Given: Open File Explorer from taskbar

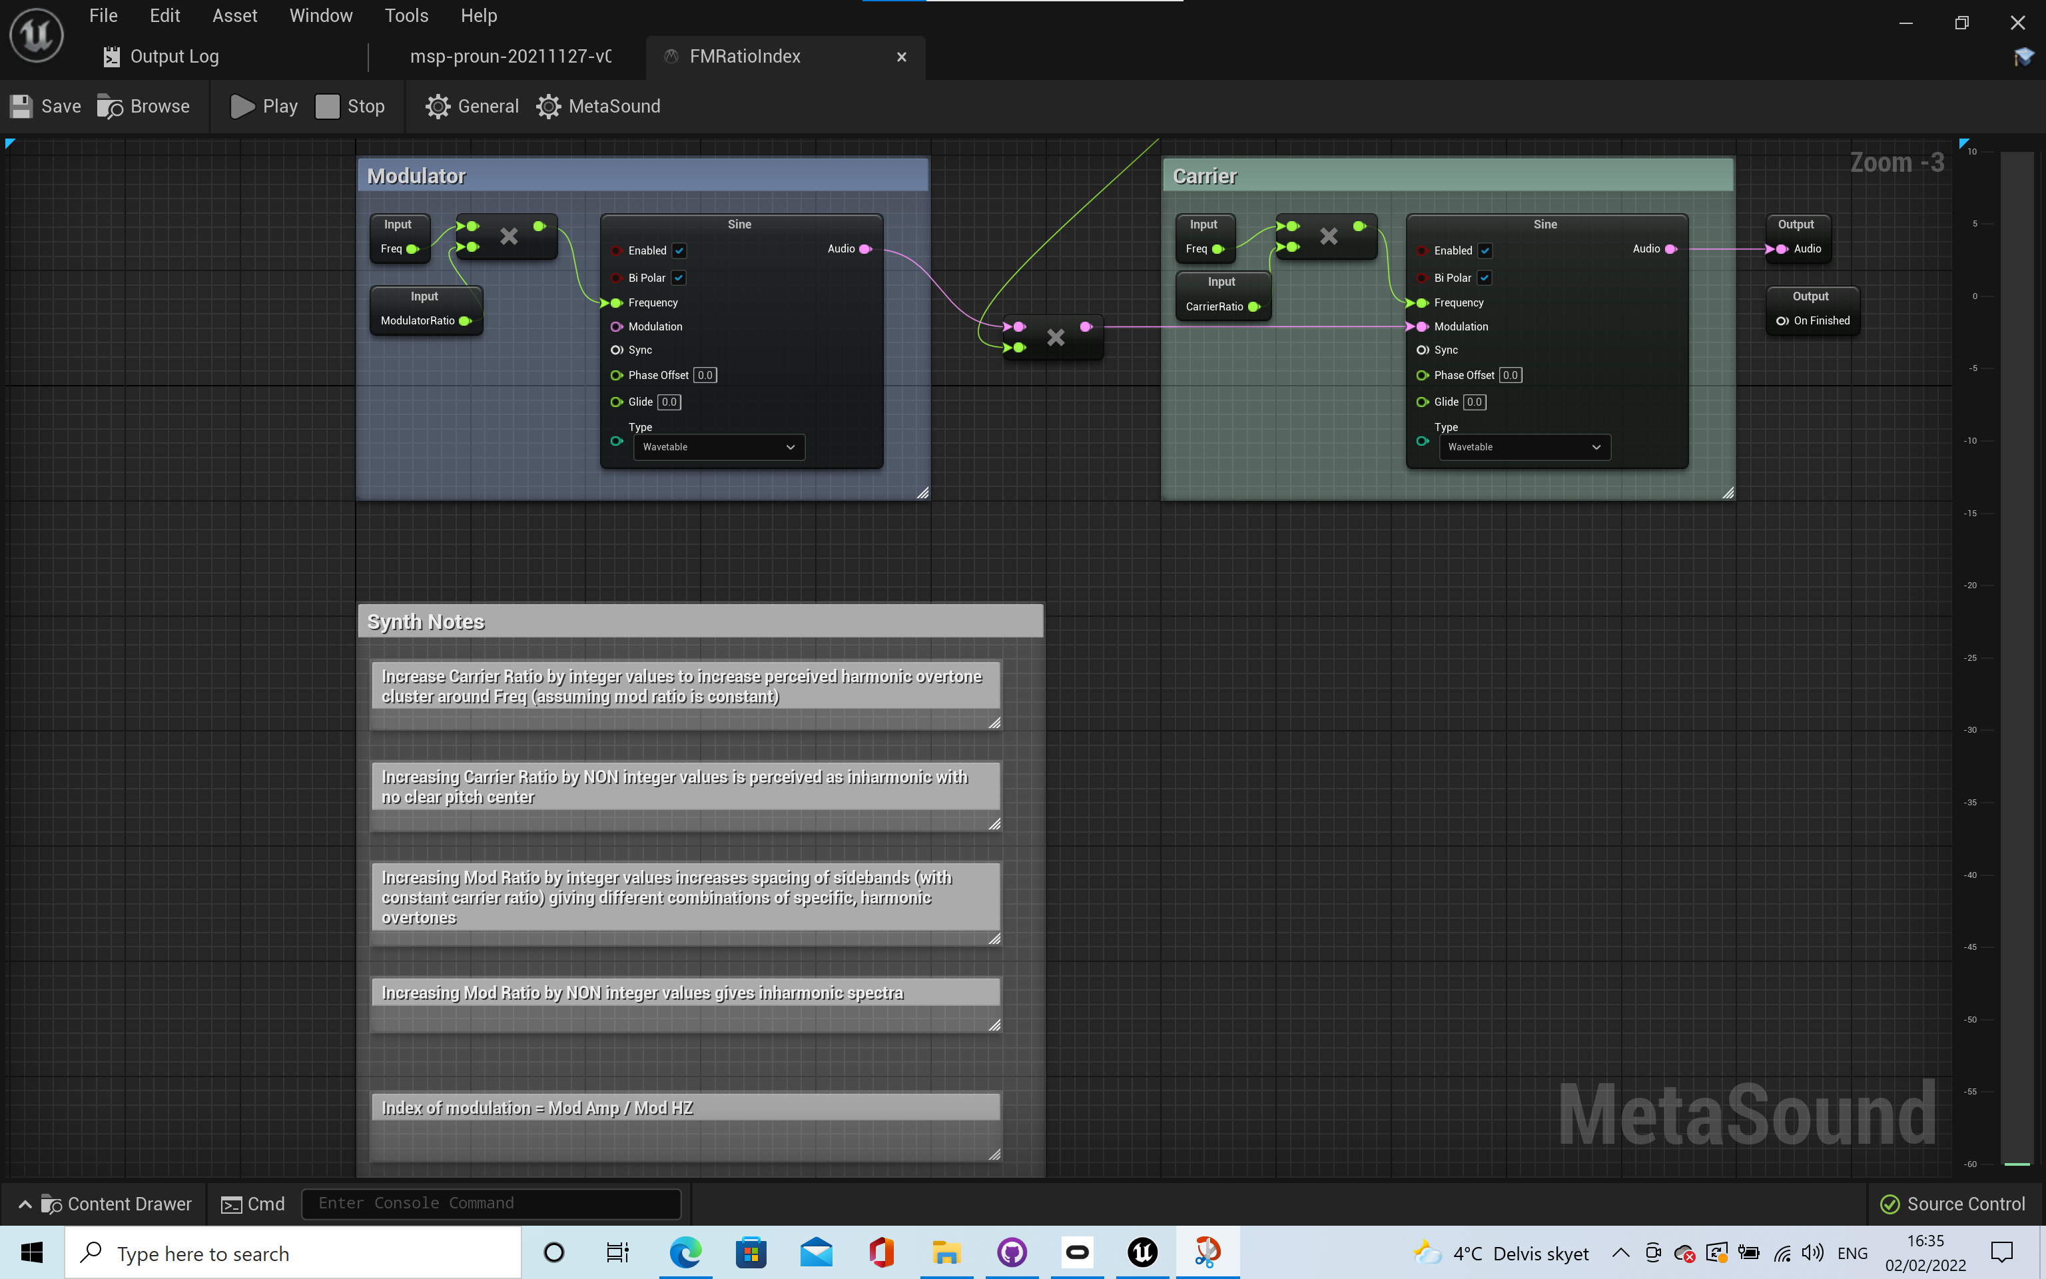Looking at the screenshot, I should click(946, 1253).
